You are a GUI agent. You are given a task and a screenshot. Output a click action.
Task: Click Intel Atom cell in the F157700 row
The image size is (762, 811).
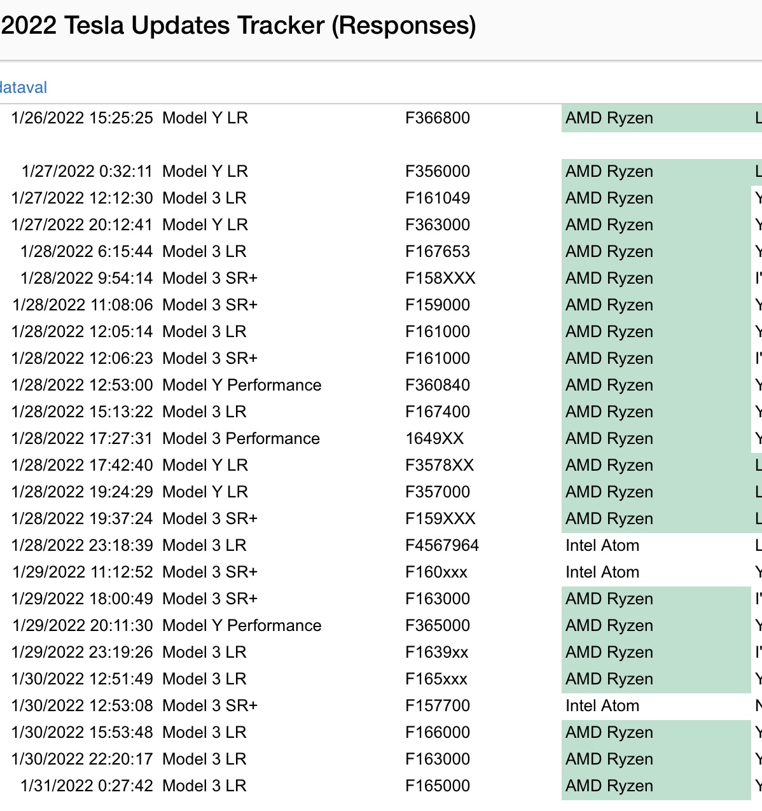click(x=602, y=705)
